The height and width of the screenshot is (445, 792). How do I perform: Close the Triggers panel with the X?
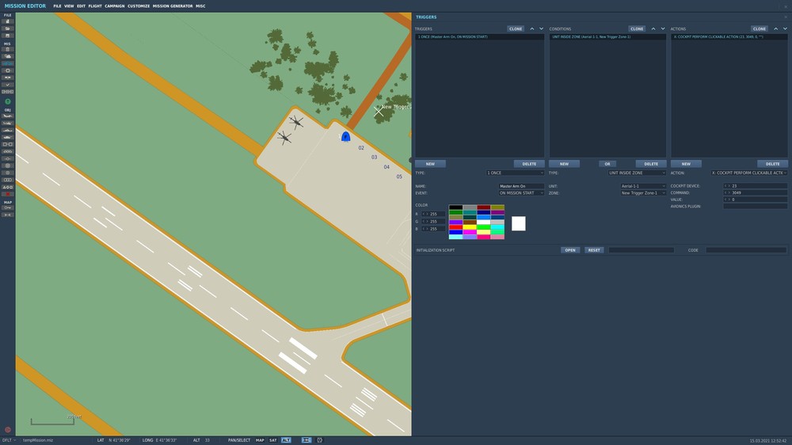point(786,17)
